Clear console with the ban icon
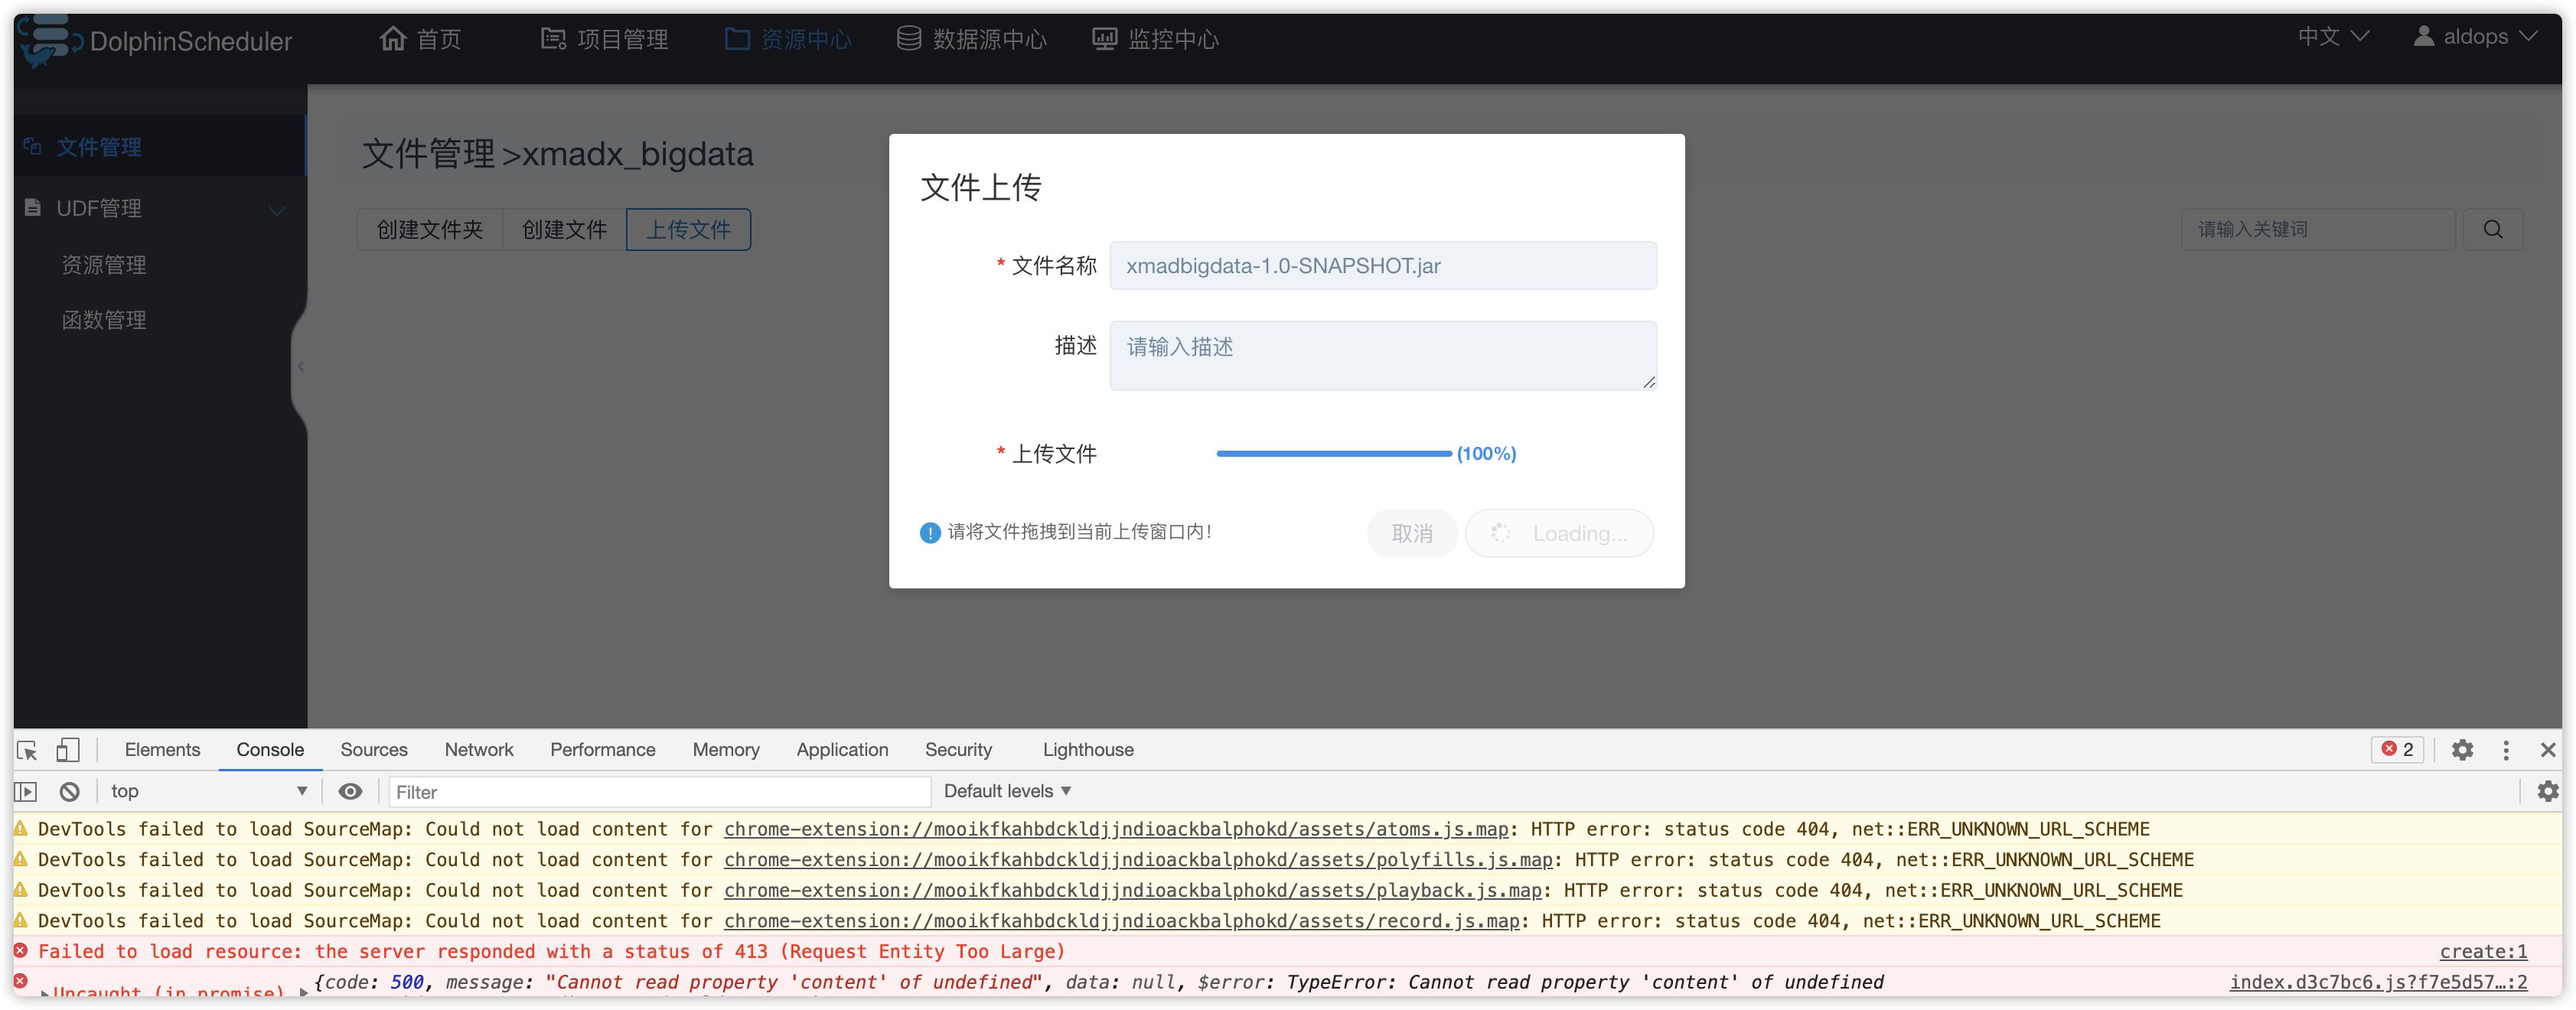2576x1010 pixels. [69, 791]
